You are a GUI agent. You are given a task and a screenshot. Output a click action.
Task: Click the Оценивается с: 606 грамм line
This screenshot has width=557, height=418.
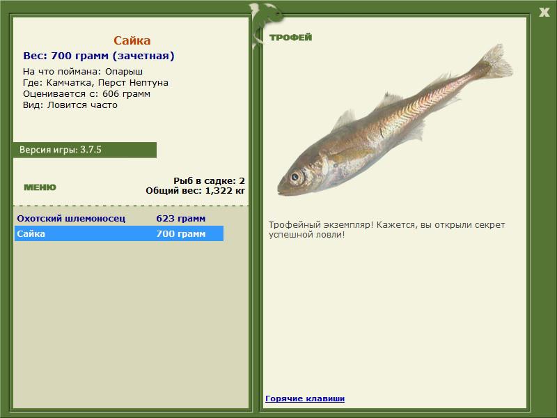(x=86, y=94)
